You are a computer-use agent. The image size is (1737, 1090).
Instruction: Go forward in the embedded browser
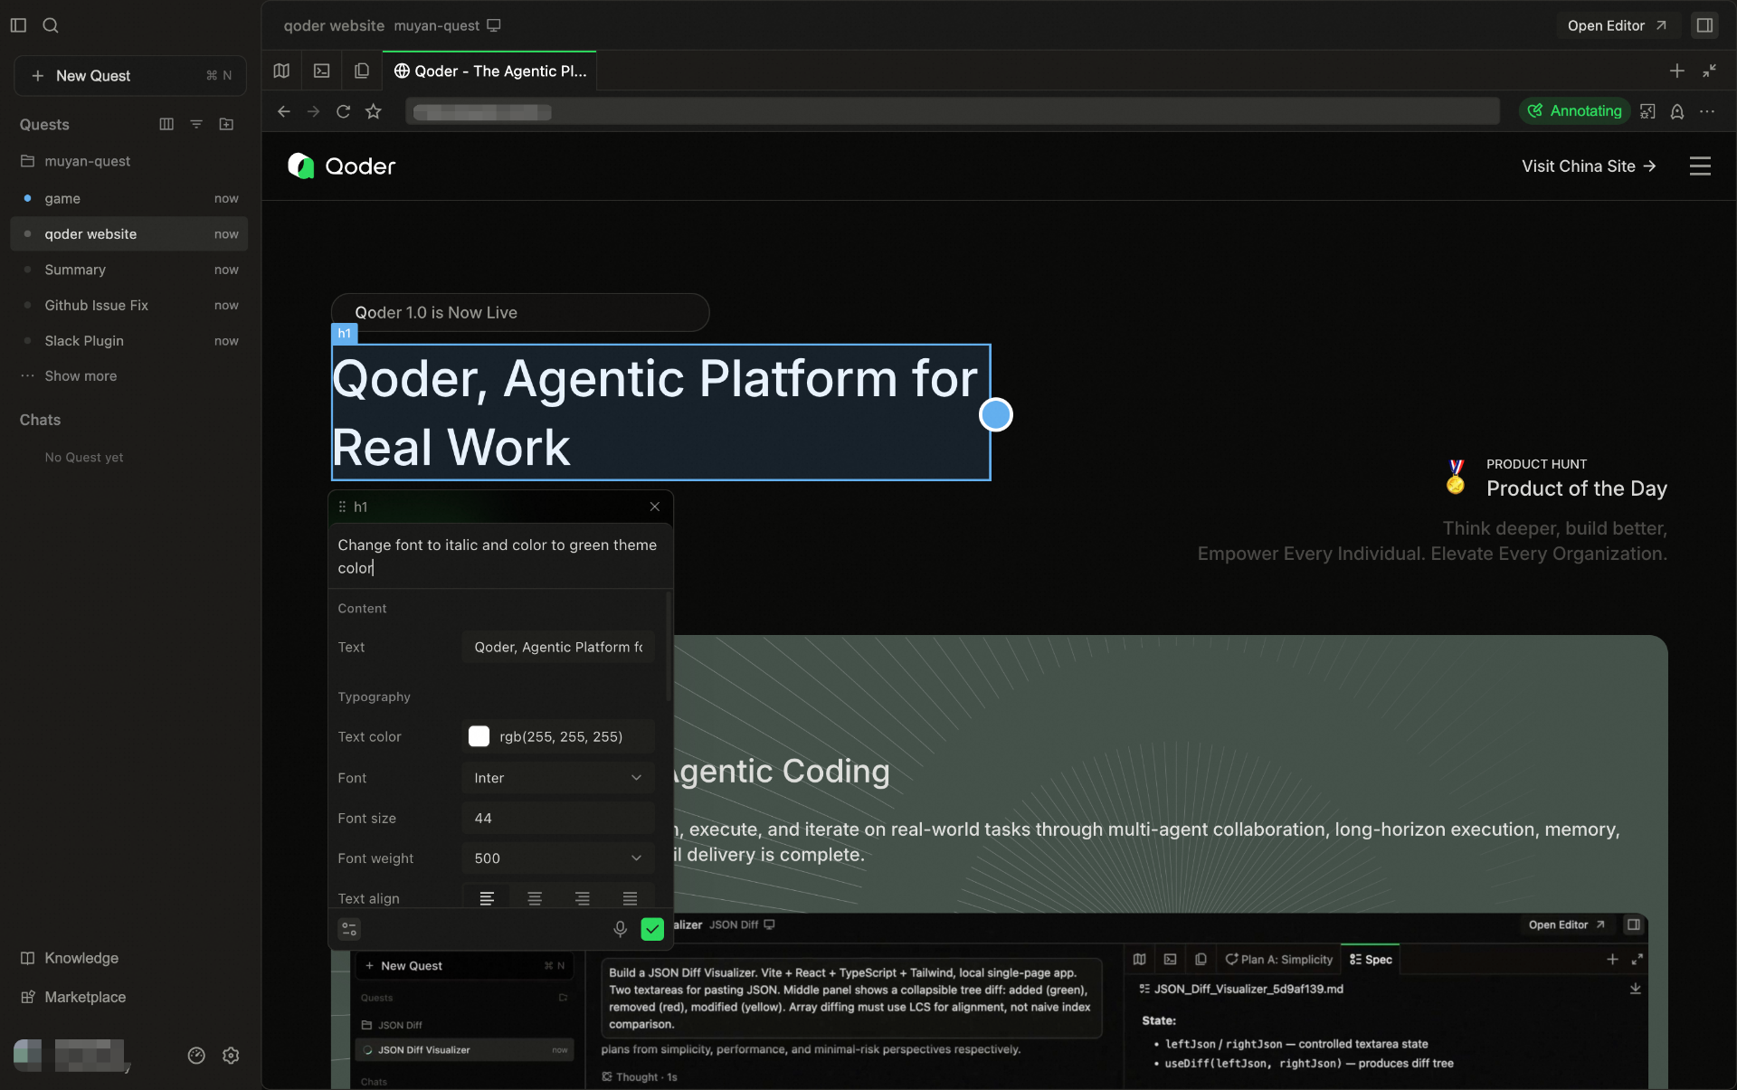(x=313, y=111)
